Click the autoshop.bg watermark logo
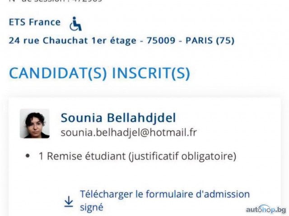 pyautogui.click(x=266, y=209)
